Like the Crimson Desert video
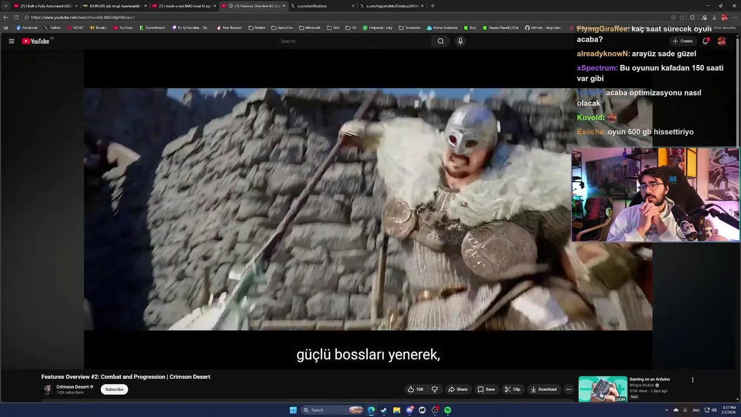Viewport: 741px width, 417px height. coord(416,389)
